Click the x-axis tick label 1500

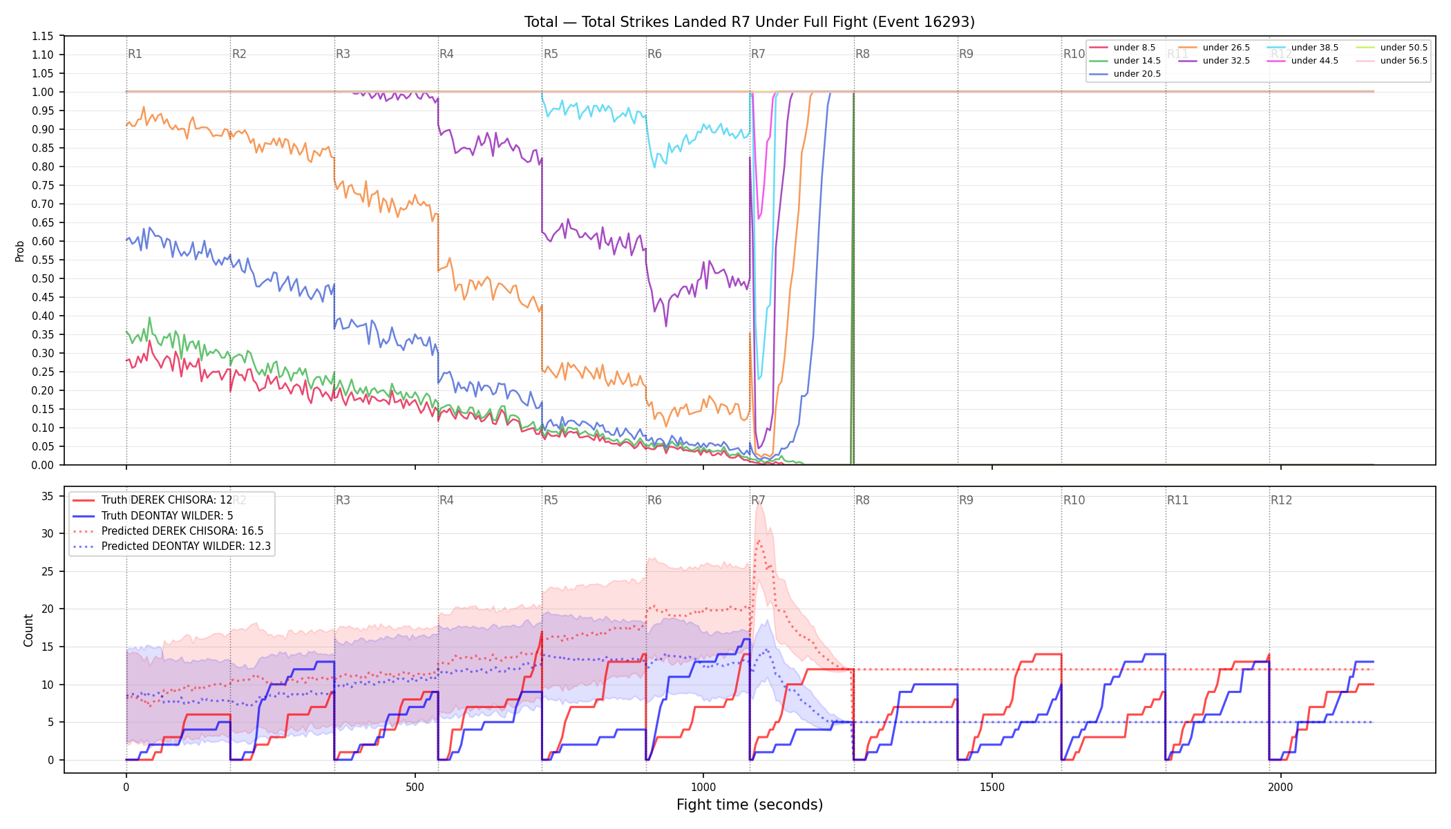(x=992, y=787)
